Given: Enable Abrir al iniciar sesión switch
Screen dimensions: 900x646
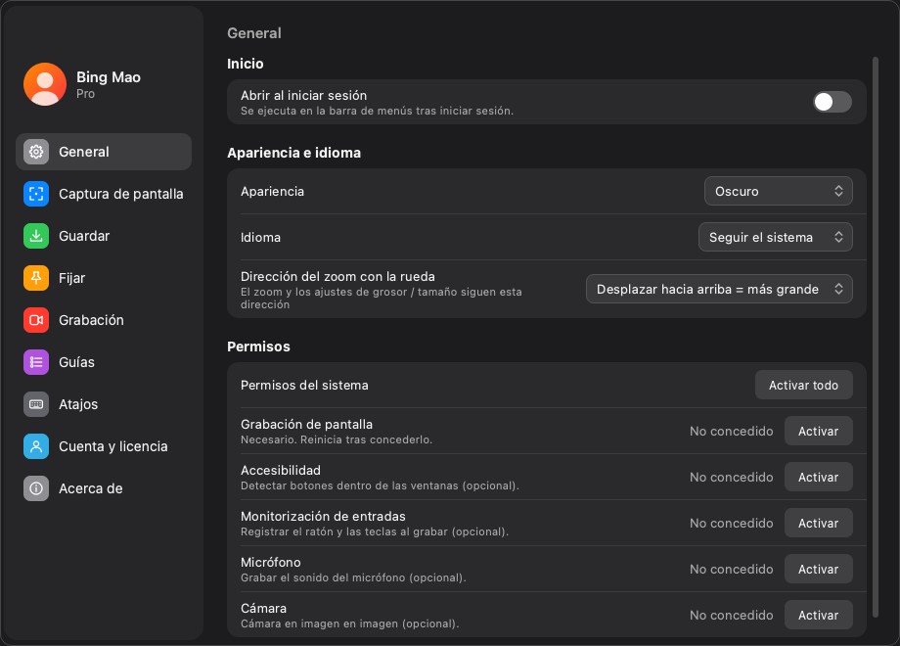Looking at the screenshot, I should point(832,102).
